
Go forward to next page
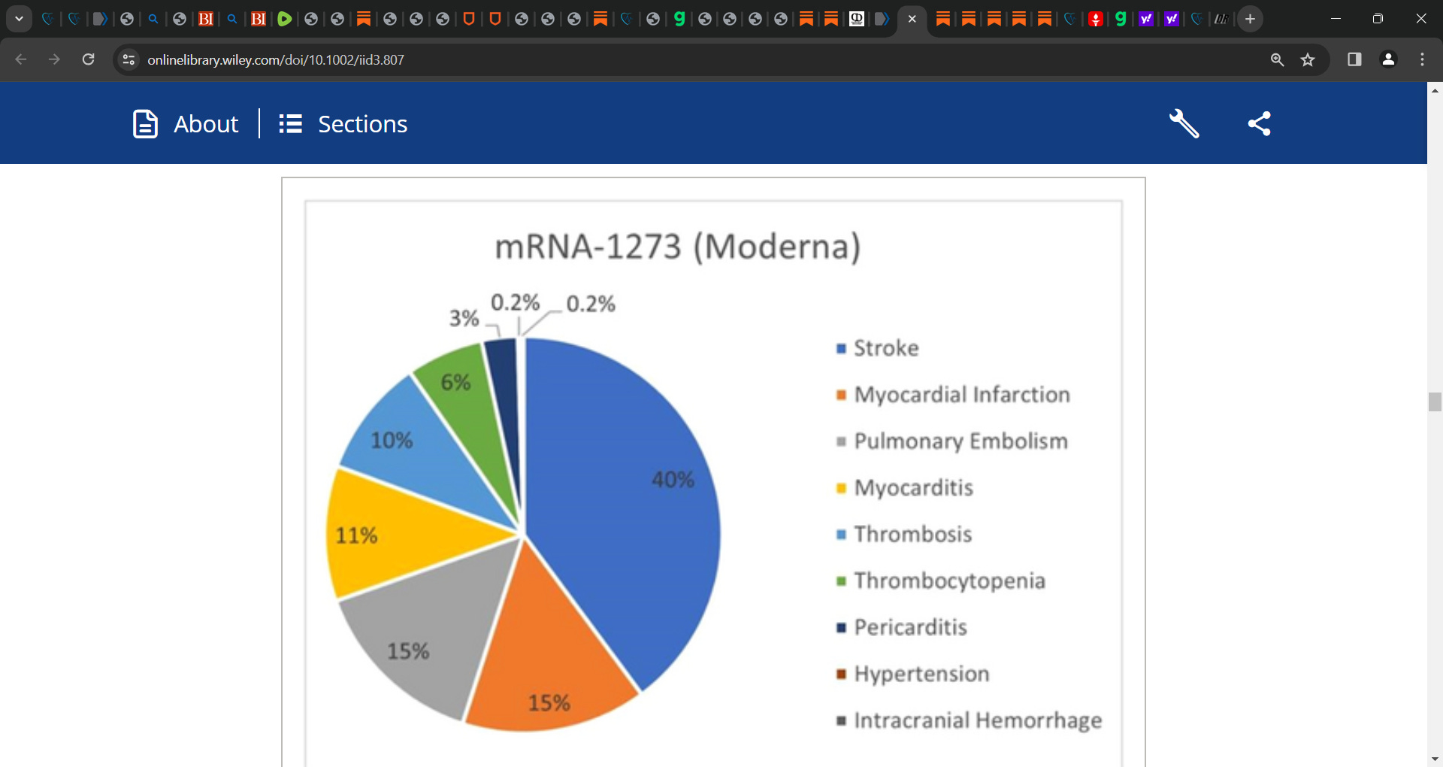[x=54, y=59]
